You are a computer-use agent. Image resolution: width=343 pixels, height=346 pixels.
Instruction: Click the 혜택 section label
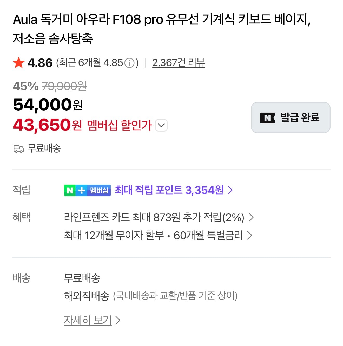22,217
